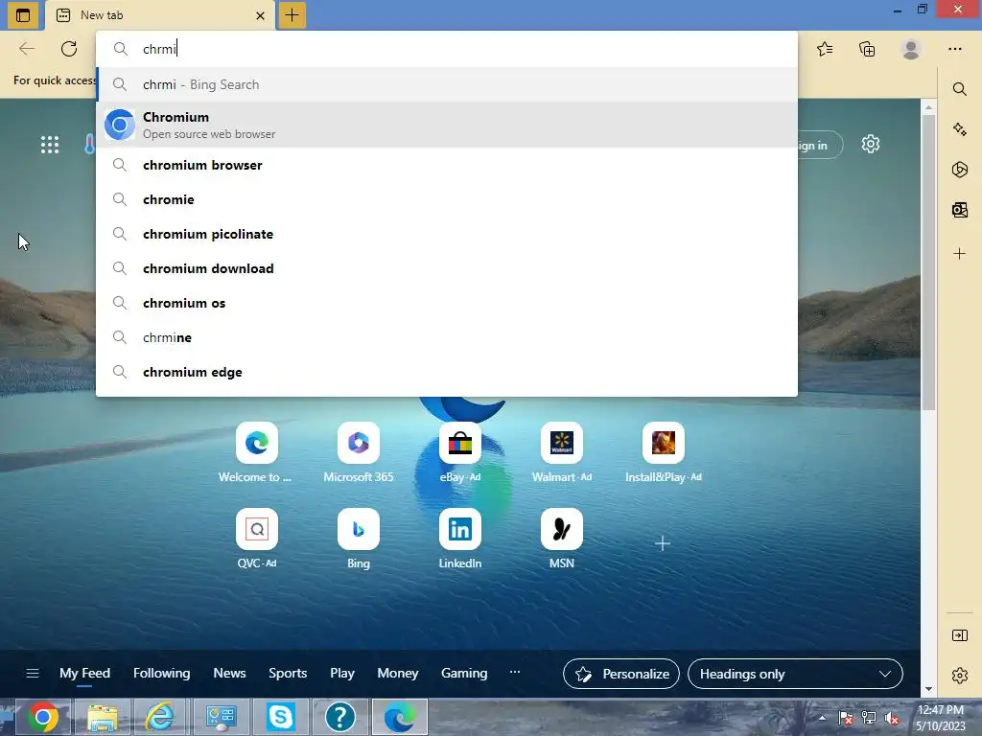Select chrmi - Bing Search suggestion
The width and height of the screenshot is (982, 736).
447,84
